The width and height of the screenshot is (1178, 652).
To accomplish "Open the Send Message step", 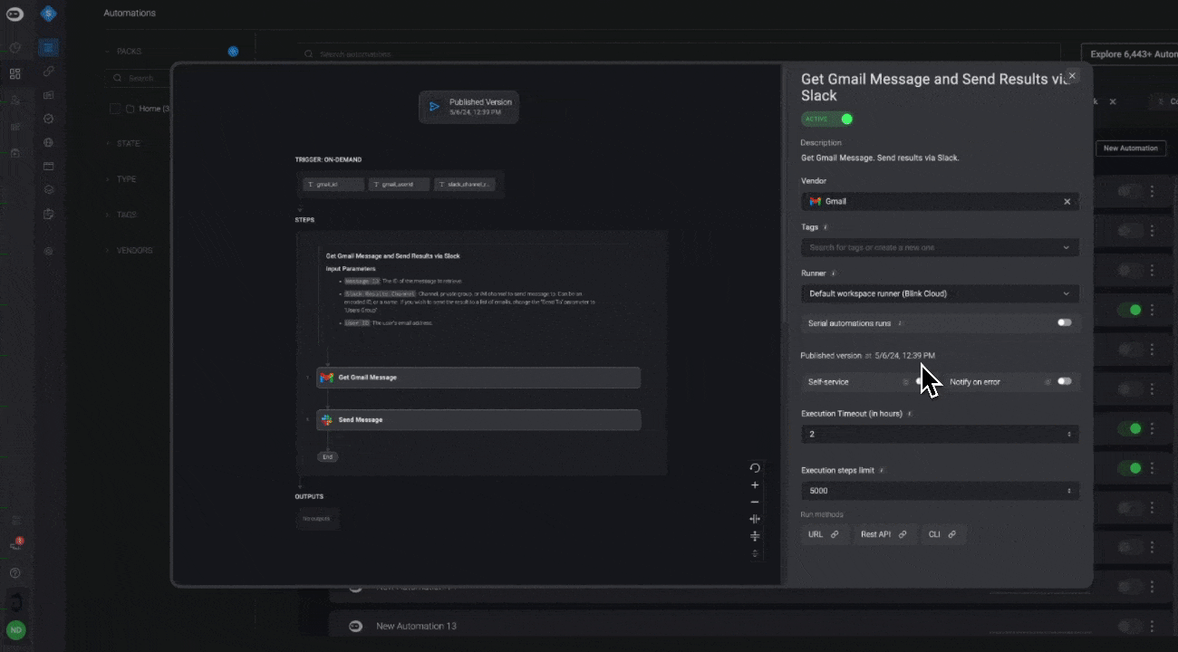I will click(x=478, y=420).
